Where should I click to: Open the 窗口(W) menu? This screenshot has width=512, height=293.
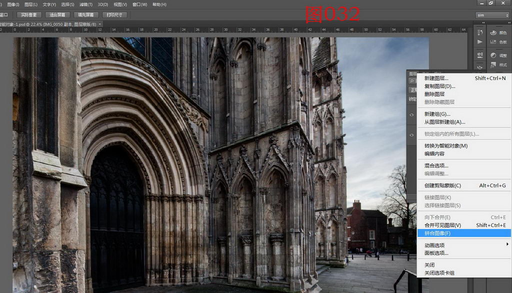pos(140,4)
